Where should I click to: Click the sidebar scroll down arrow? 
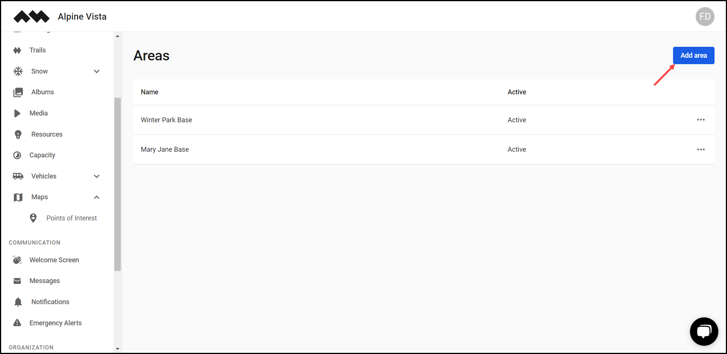click(x=117, y=349)
